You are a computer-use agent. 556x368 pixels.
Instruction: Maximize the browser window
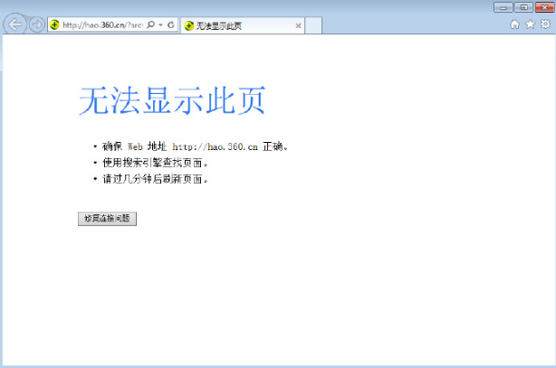(523, 7)
